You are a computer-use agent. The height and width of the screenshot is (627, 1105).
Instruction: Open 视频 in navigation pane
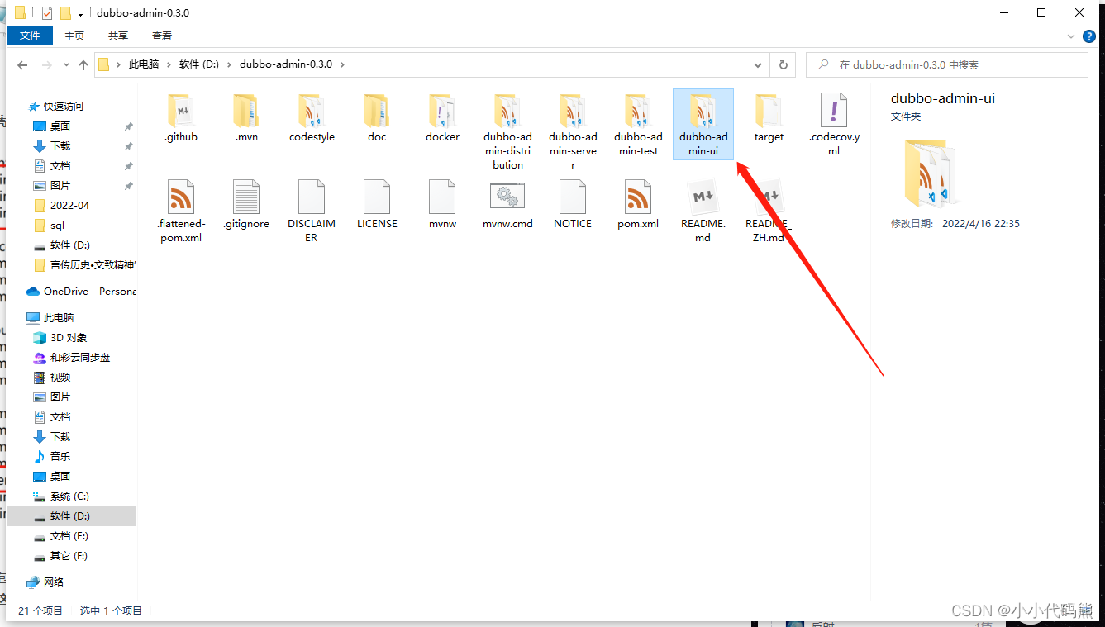point(60,377)
